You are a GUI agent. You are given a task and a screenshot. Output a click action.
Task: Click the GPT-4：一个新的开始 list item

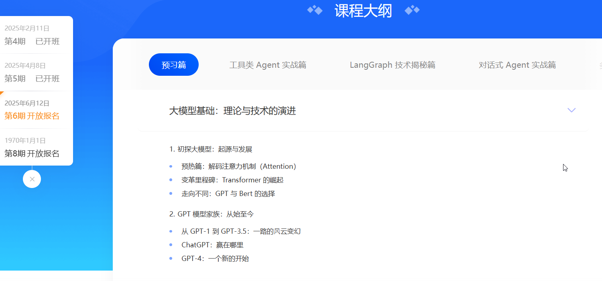click(x=215, y=259)
